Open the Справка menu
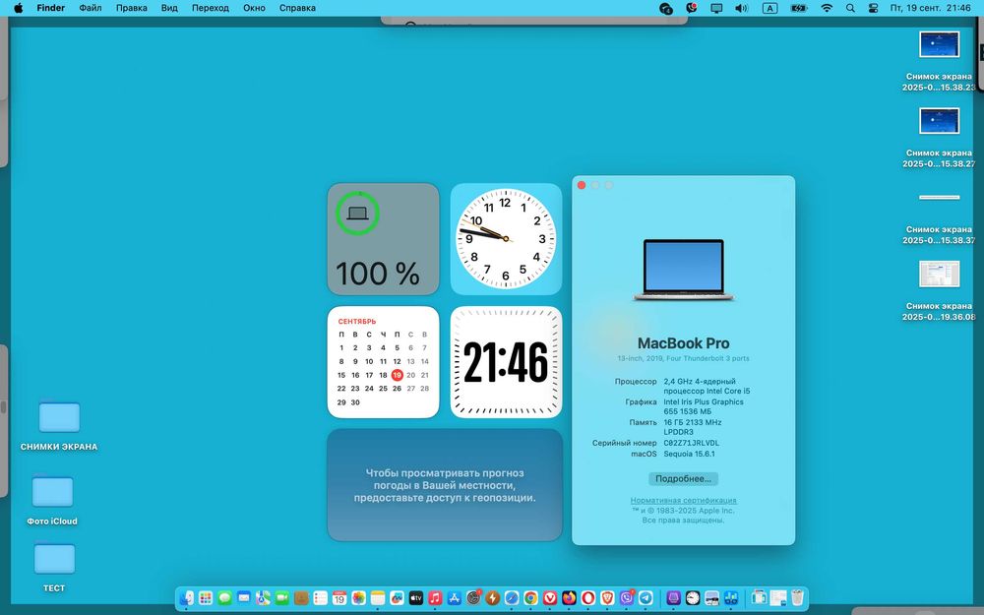Viewport: 984px width, 615px height. point(297,8)
